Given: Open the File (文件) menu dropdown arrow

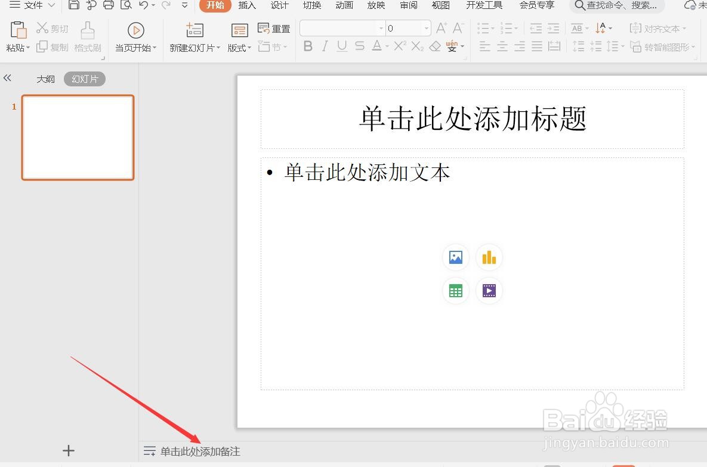Looking at the screenshot, I should [51, 5].
